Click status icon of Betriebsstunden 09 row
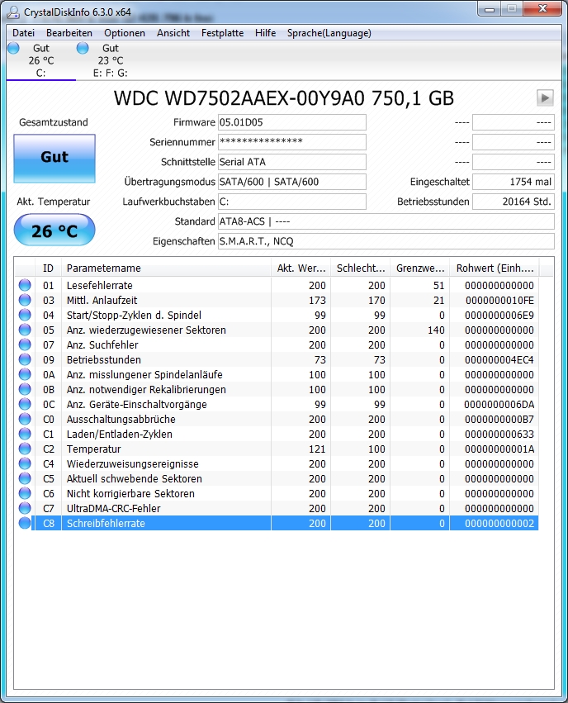 tap(25, 359)
